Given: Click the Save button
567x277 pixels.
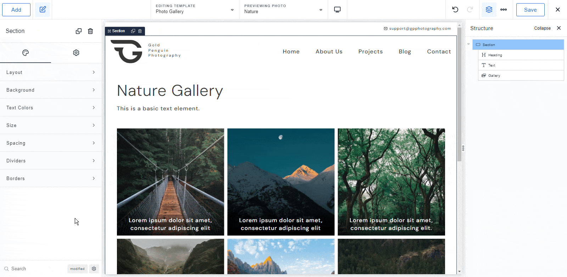Looking at the screenshot, I should (x=530, y=10).
